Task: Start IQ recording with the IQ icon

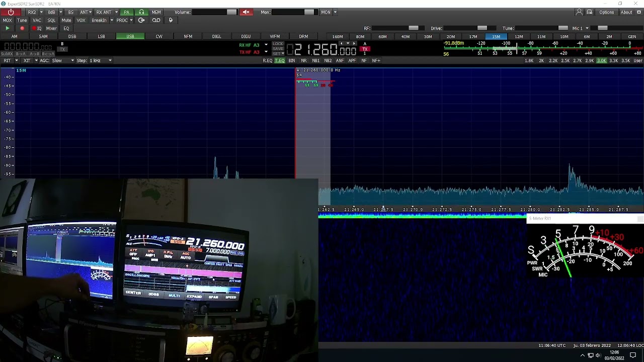Action: [37, 28]
